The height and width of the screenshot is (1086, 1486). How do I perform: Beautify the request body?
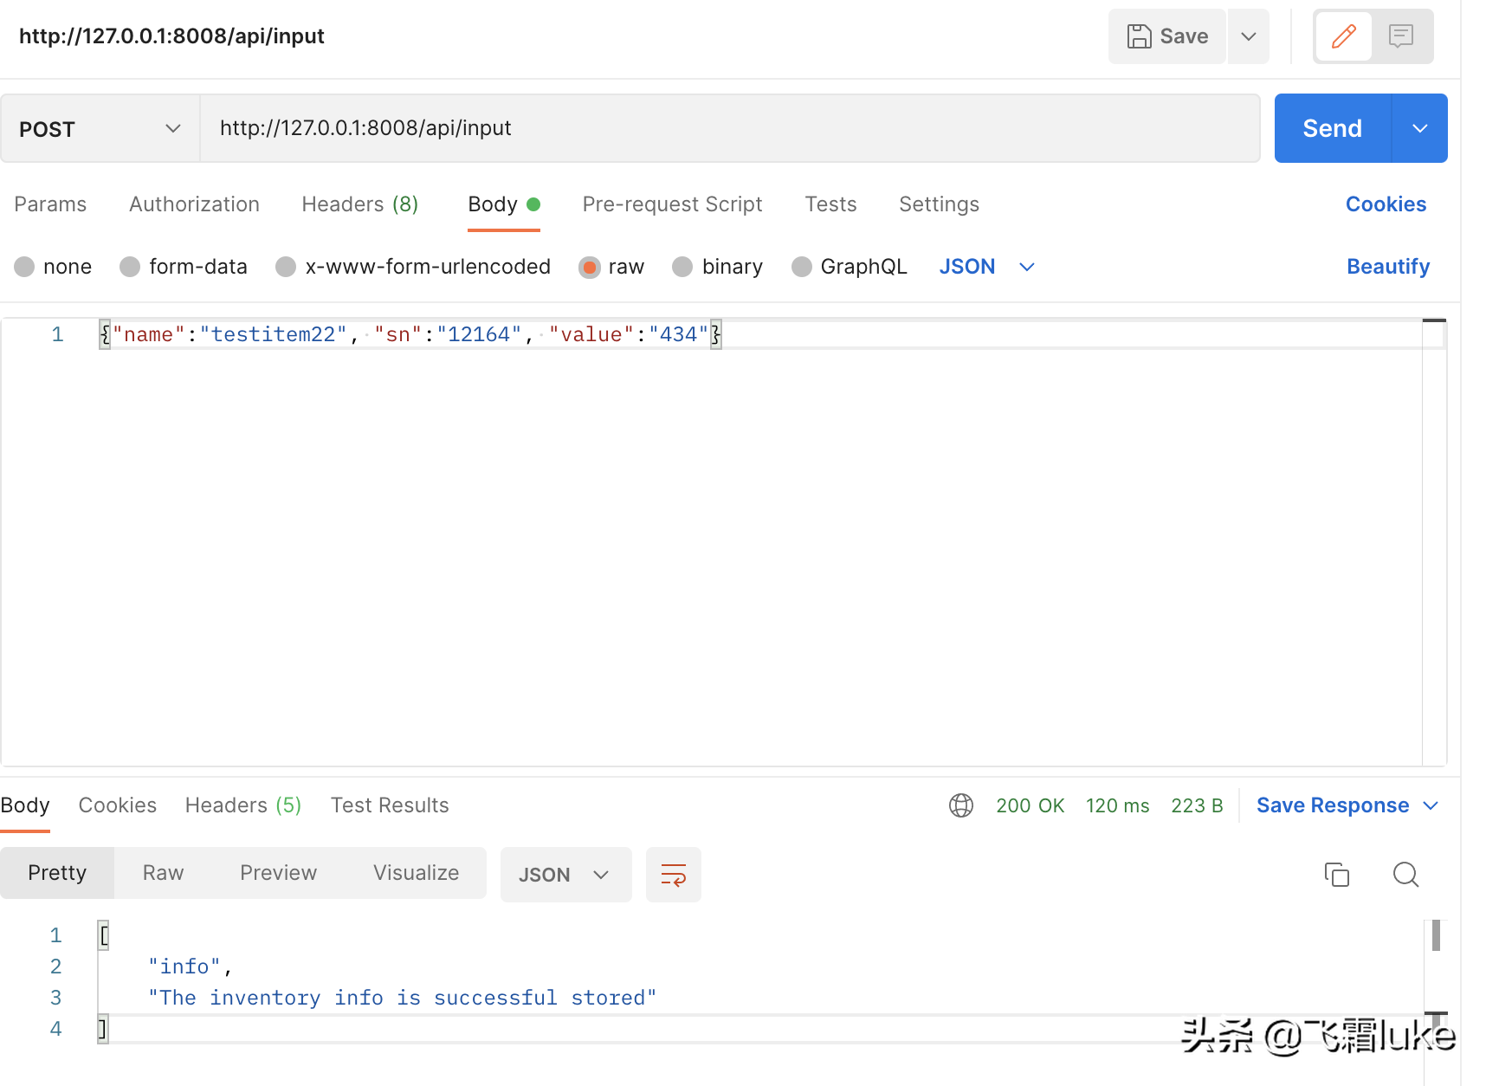pyautogui.click(x=1388, y=267)
